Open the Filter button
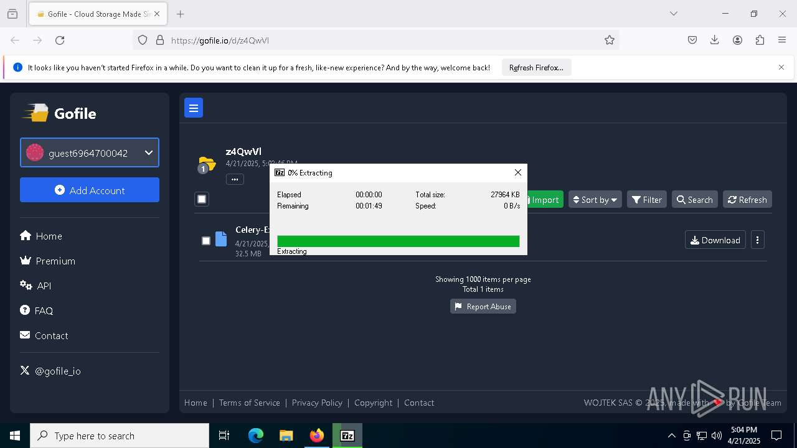797x448 pixels. [x=646, y=200]
